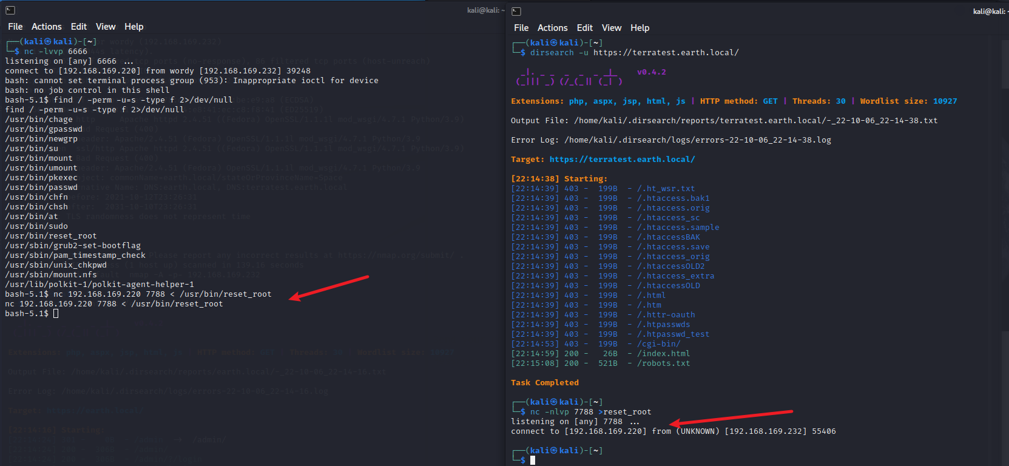The width and height of the screenshot is (1009, 466).
Task: Click the dirsearch -u command line
Action: click(635, 53)
